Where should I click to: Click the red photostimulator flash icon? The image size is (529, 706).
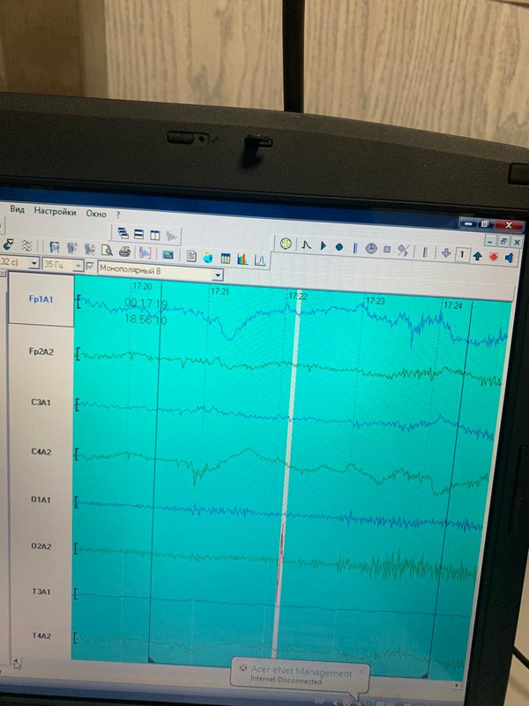tap(494, 257)
